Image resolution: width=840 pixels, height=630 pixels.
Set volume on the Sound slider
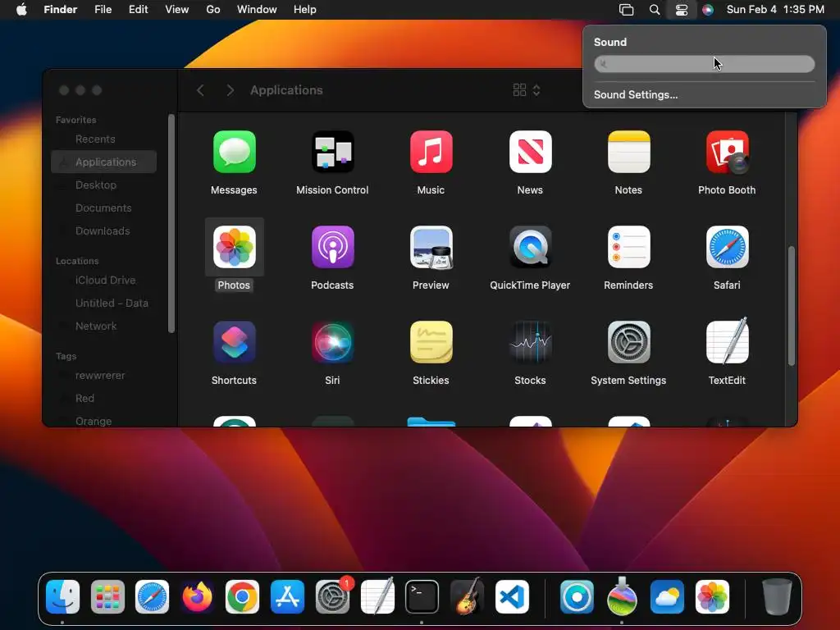(x=705, y=64)
